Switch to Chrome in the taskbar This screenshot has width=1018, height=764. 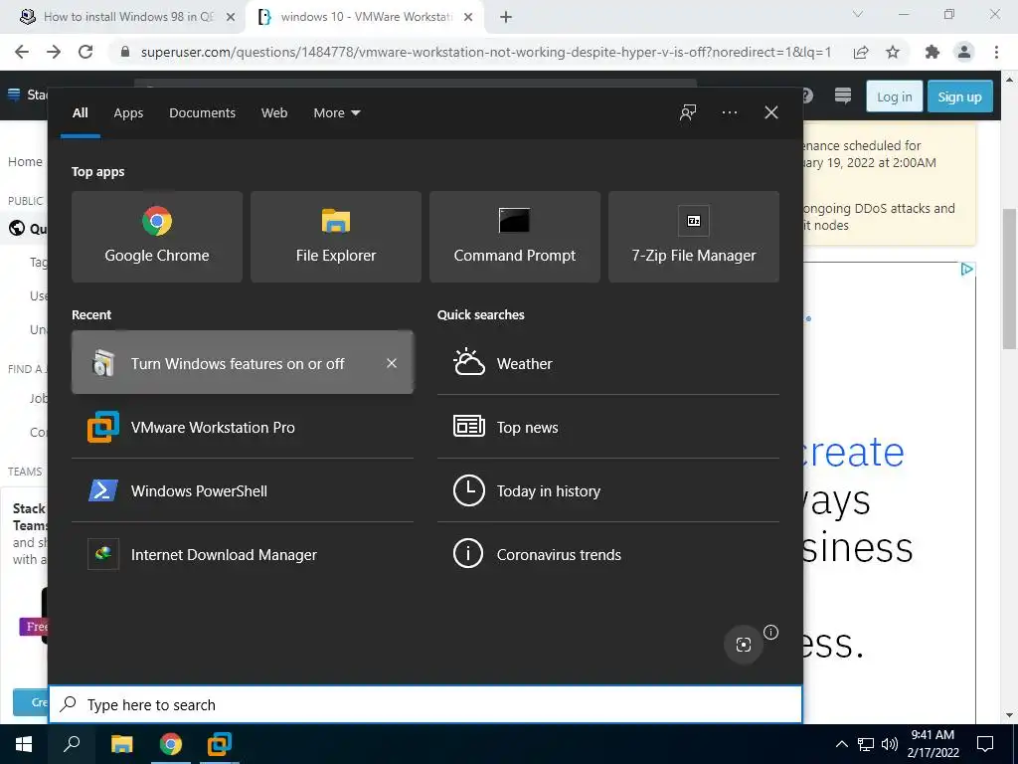(x=171, y=744)
